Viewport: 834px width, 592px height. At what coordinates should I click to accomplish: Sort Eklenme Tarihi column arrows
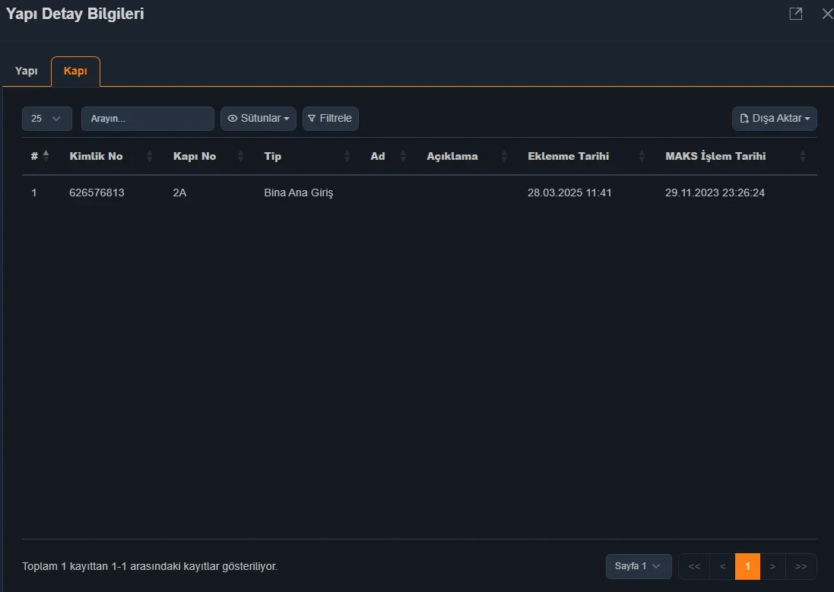[x=642, y=156]
